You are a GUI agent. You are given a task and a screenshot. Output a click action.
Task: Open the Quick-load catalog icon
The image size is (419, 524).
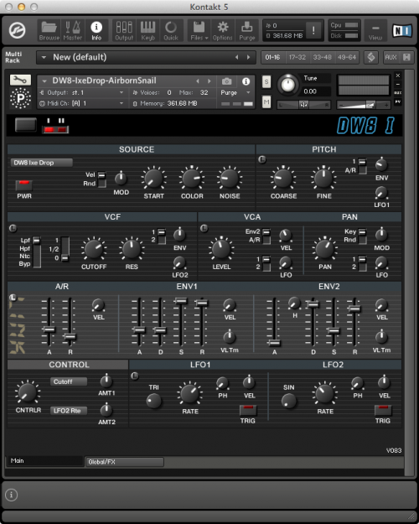[171, 30]
